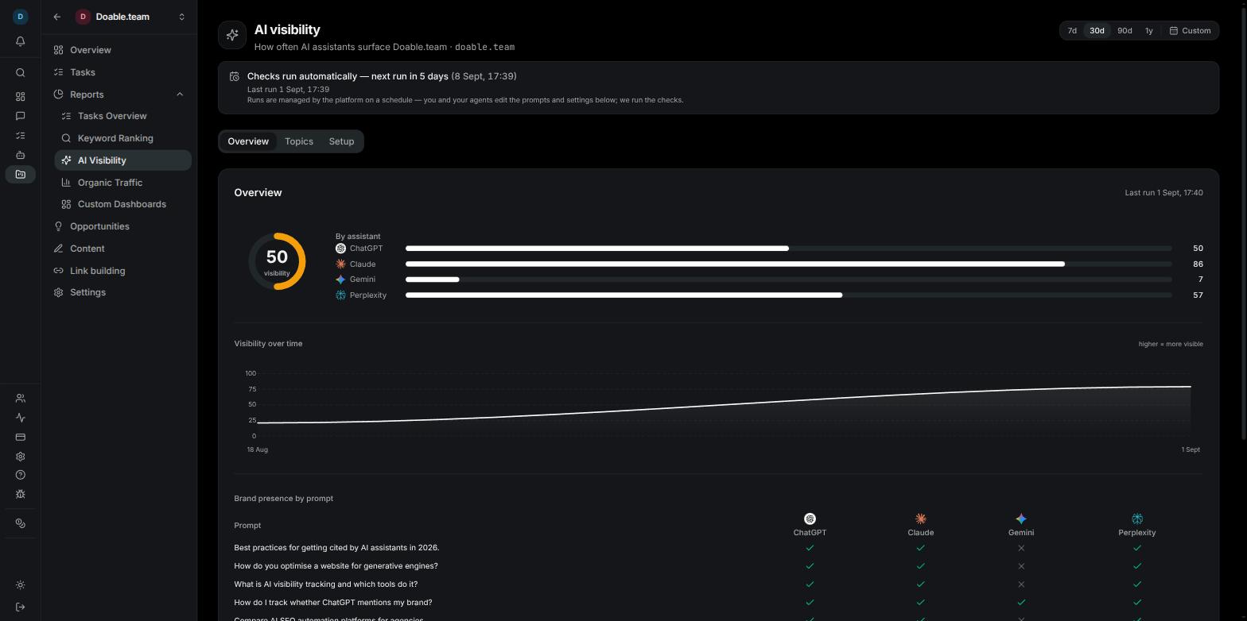Screen dimensions: 1247x621
Task: Select the highlighted folder icon in left rail
Action: [x=21, y=175]
